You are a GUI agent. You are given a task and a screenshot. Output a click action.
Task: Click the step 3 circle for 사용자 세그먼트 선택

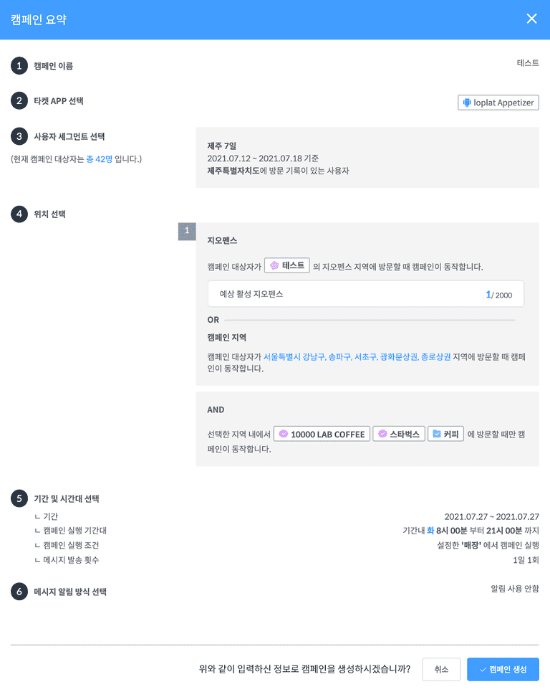point(19,136)
